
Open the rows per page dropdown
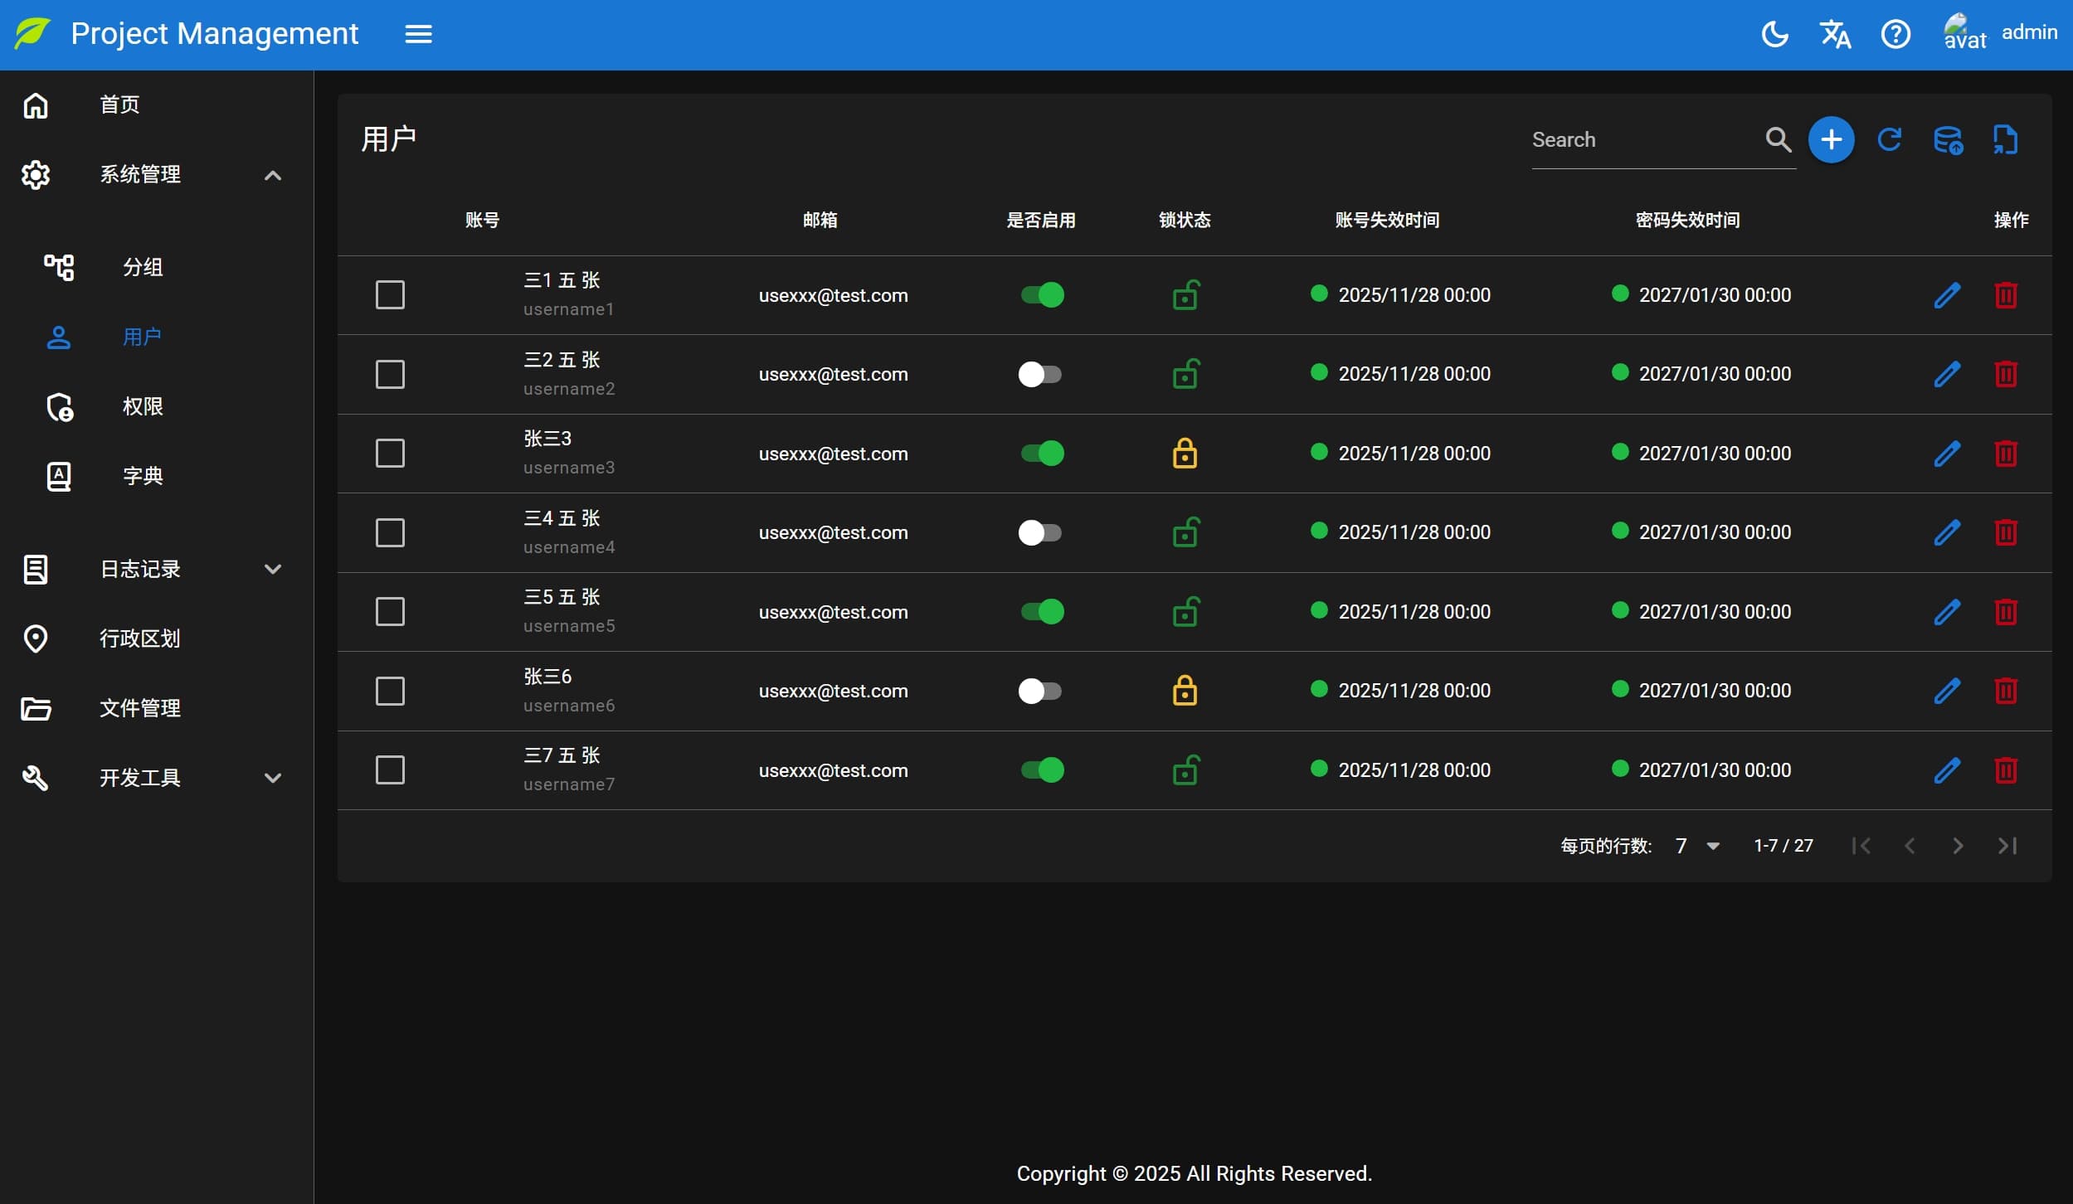click(1696, 846)
